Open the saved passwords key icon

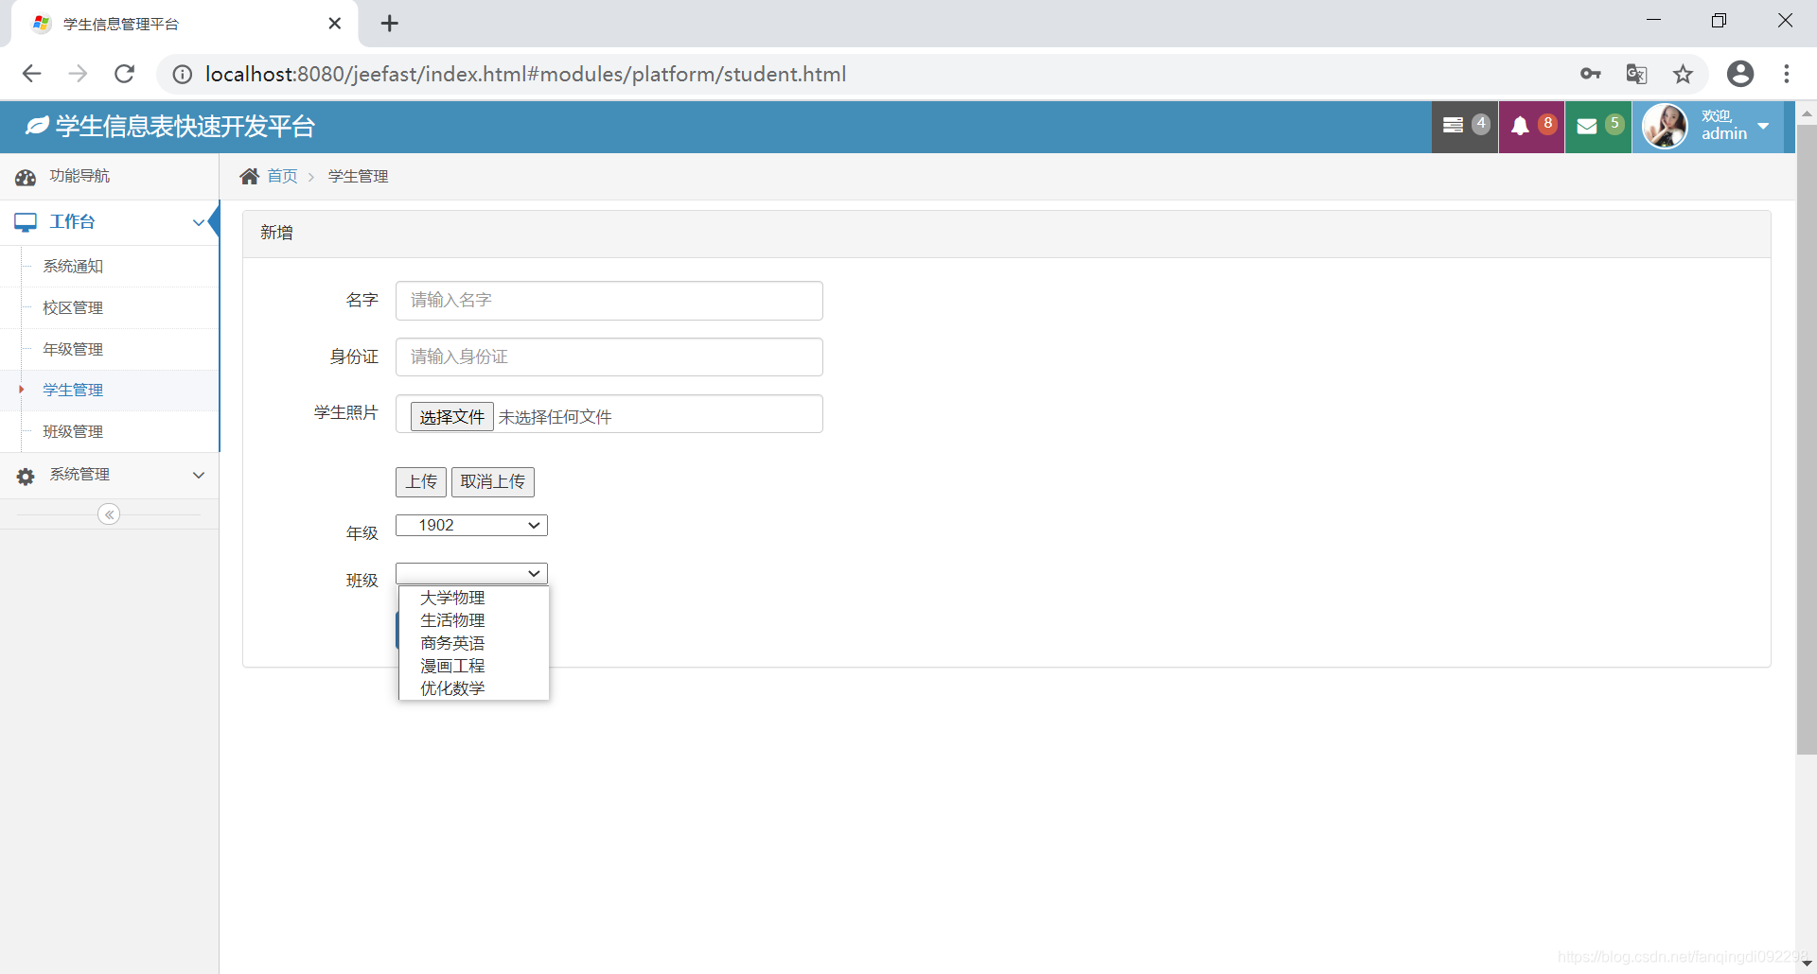click(x=1591, y=74)
